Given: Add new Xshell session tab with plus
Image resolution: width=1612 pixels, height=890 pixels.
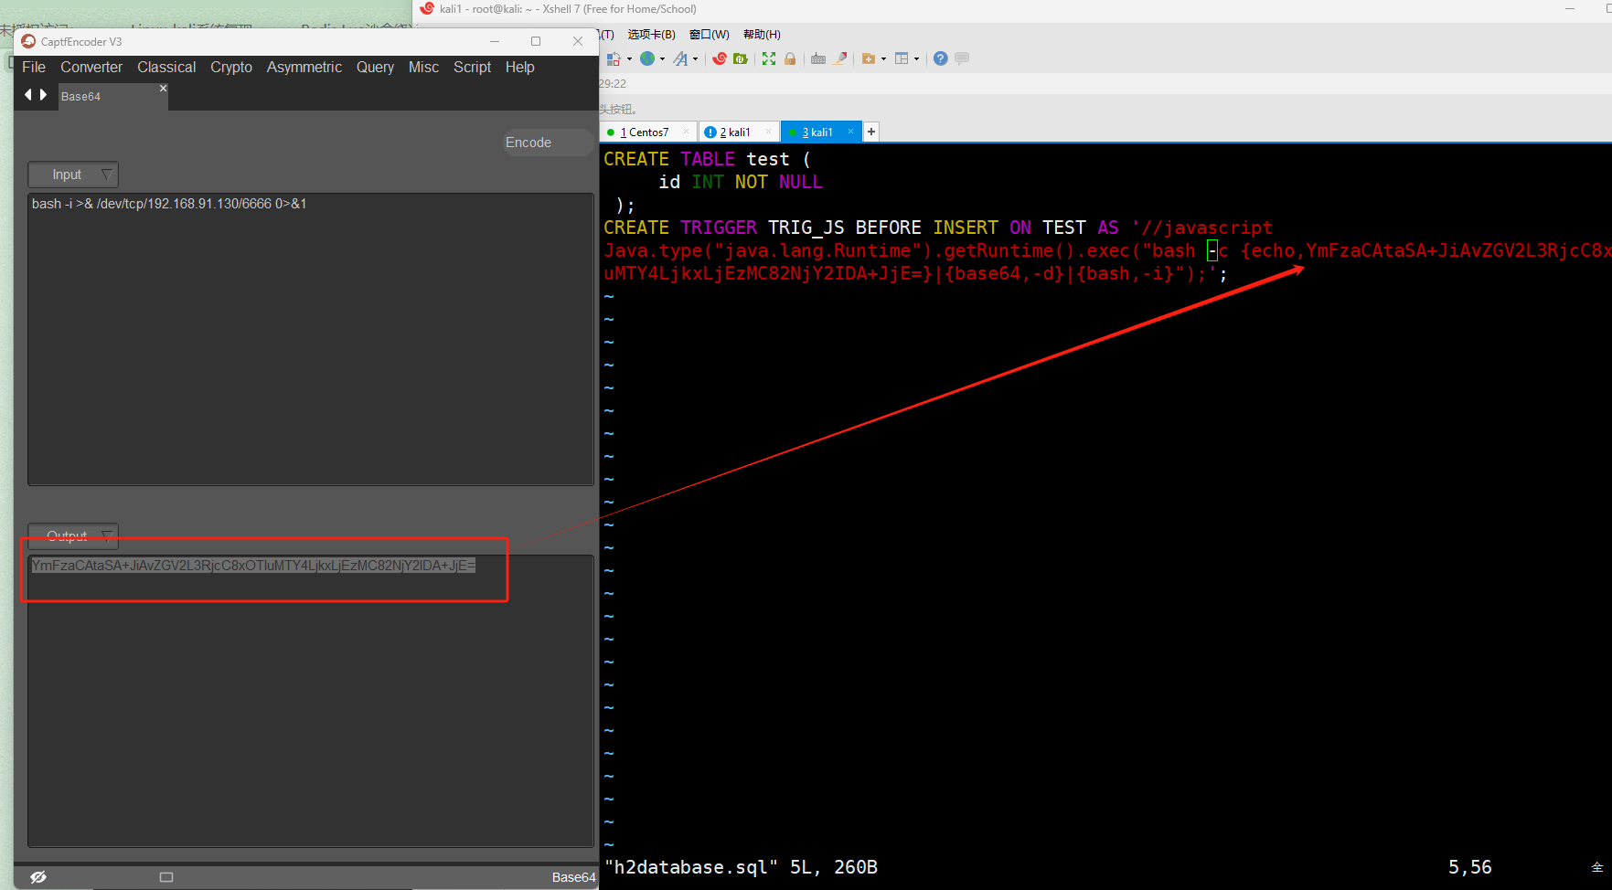Looking at the screenshot, I should point(871,132).
